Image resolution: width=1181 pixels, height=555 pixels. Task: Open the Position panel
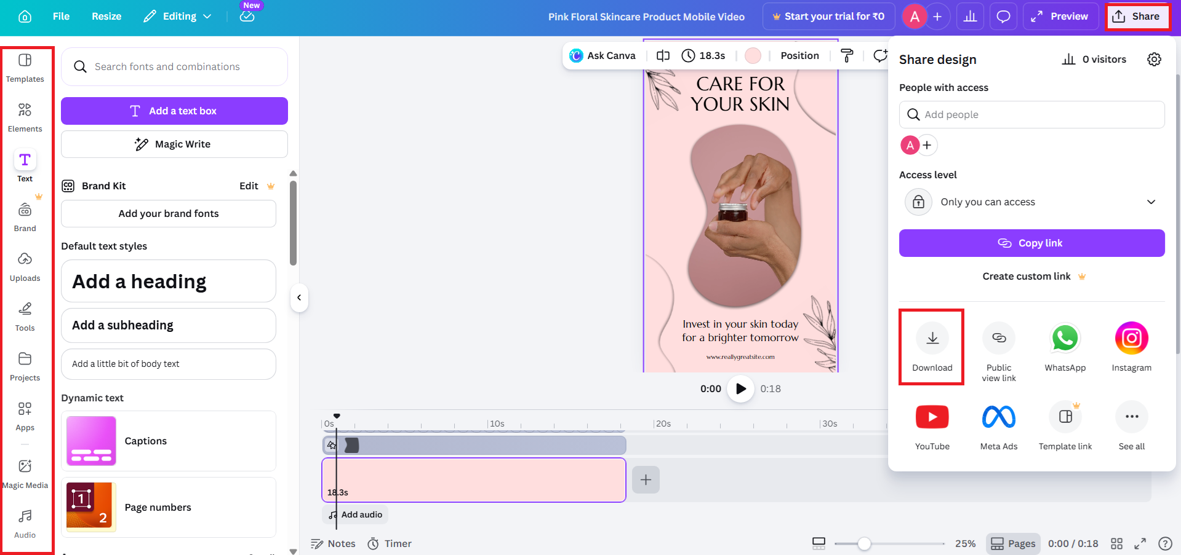coord(799,55)
